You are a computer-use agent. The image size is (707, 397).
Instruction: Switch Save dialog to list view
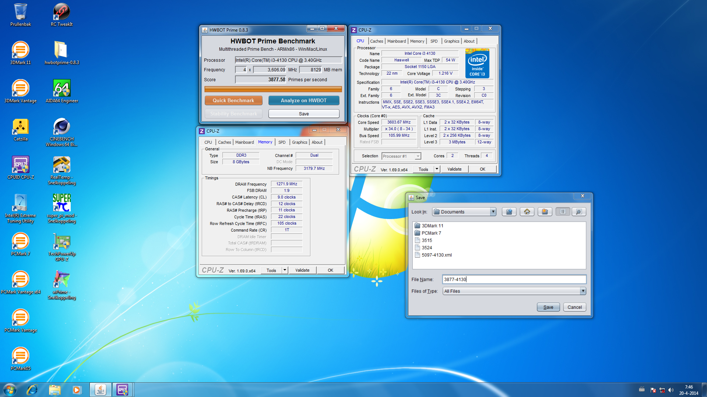pyautogui.click(x=563, y=212)
